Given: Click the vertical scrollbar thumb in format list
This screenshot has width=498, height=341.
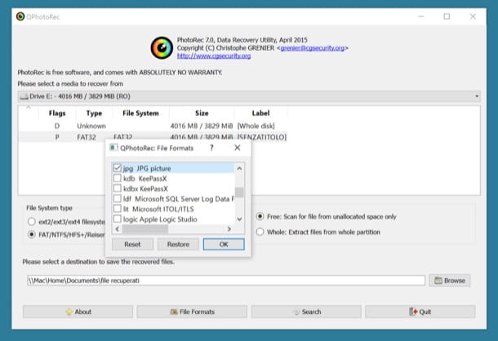Looking at the screenshot, I should [239, 192].
